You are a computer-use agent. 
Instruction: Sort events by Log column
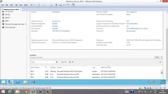(93, 67)
